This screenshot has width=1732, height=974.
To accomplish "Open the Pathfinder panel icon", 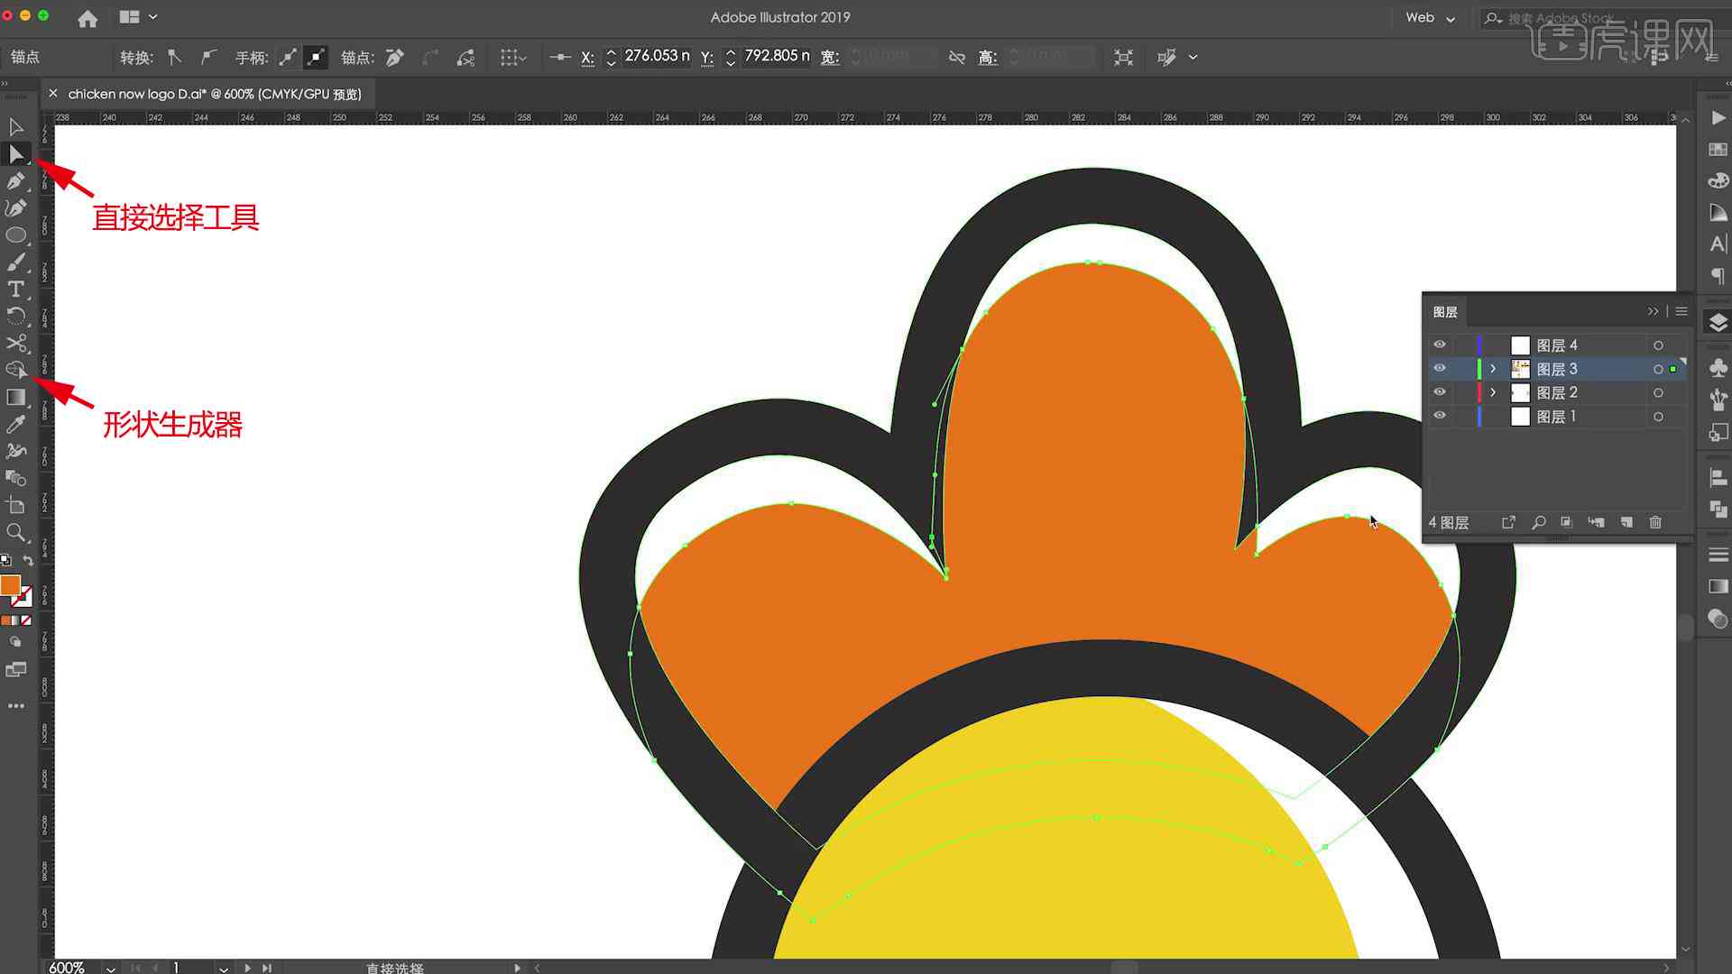I will [x=1718, y=509].
